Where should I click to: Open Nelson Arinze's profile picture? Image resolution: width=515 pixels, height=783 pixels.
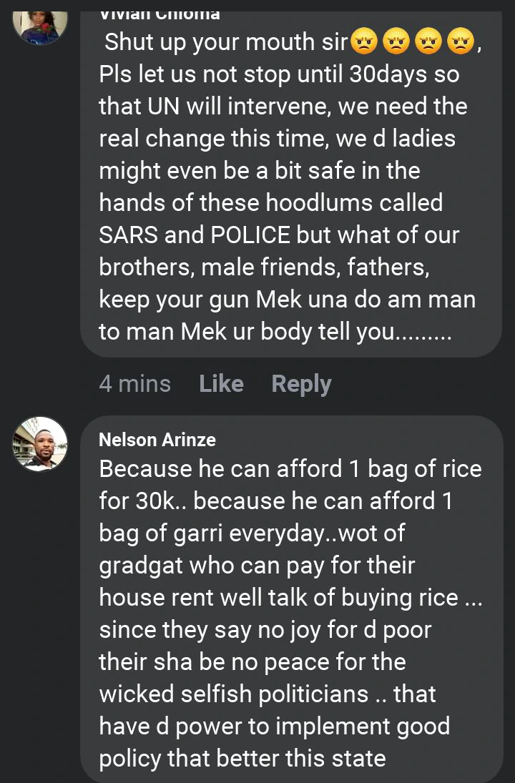40,443
